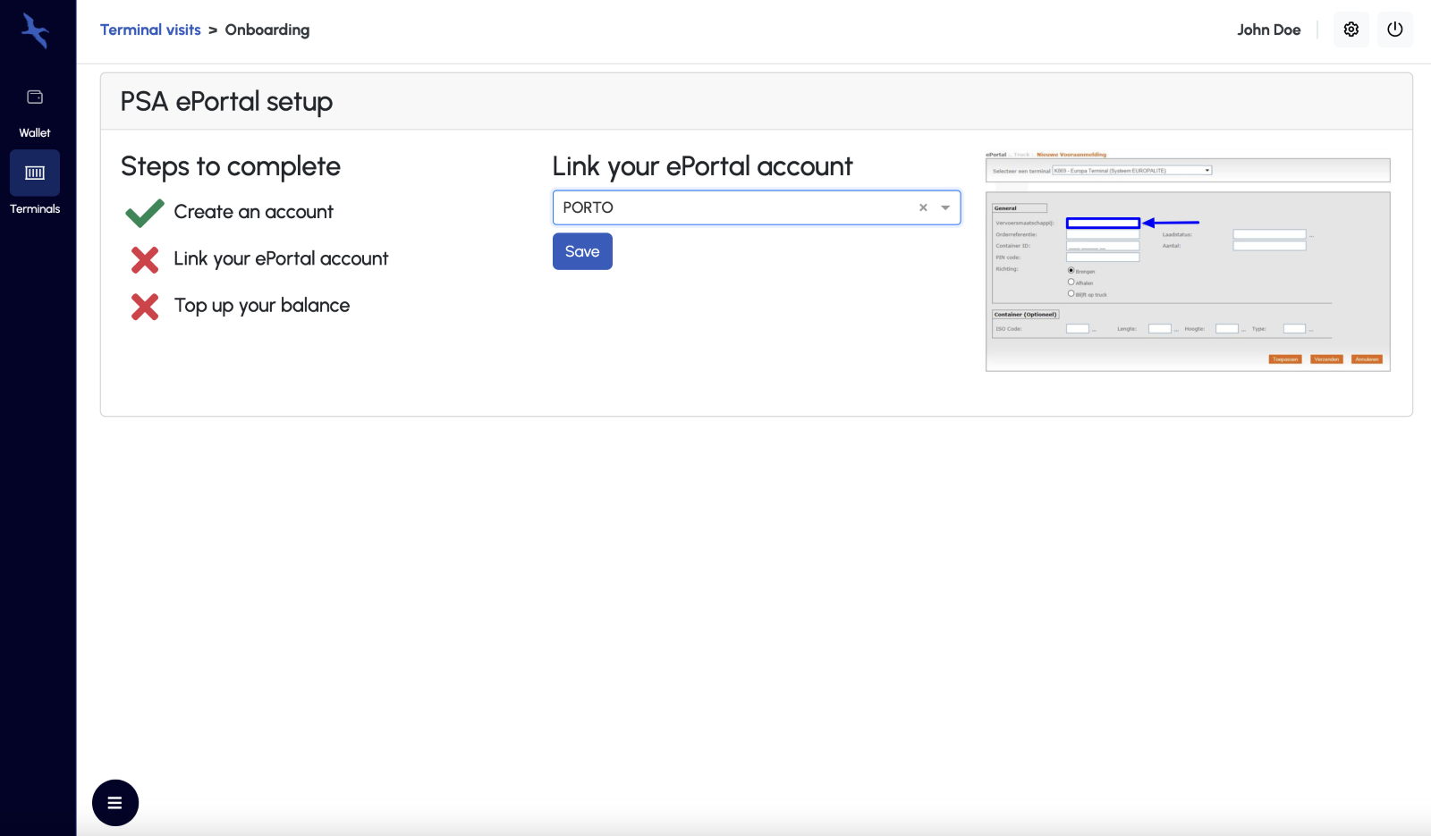Screen dimensions: 1431x836
Task: Select the Top up your balance step
Action: pyautogui.click(x=262, y=306)
